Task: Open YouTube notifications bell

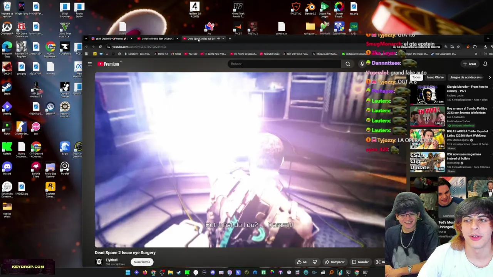Action: pos(485,64)
